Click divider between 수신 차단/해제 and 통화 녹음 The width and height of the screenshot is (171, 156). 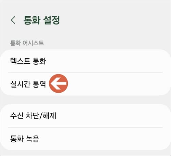coord(85,127)
